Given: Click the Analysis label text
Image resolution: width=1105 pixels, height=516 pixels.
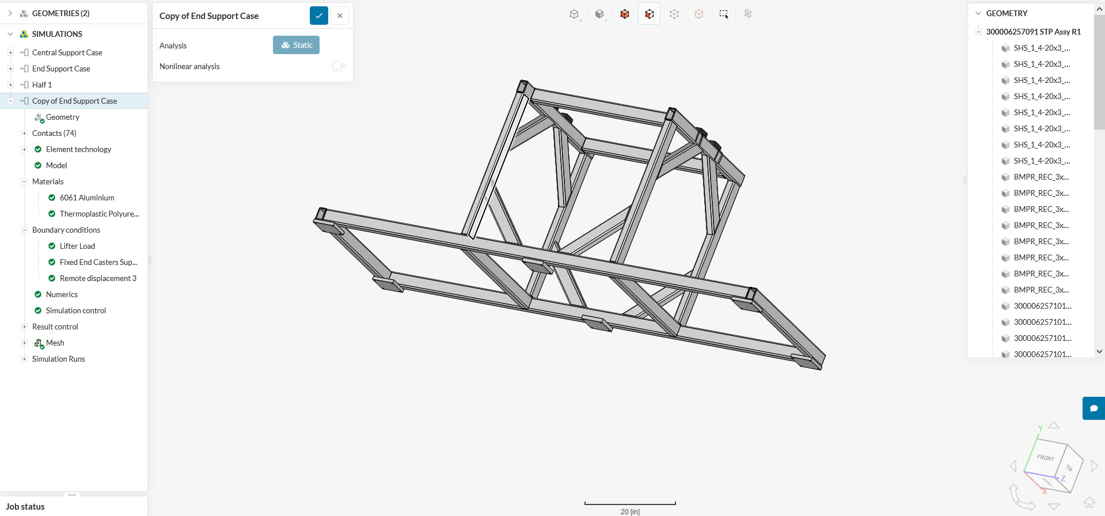Looking at the screenshot, I should pyautogui.click(x=173, y=45).
